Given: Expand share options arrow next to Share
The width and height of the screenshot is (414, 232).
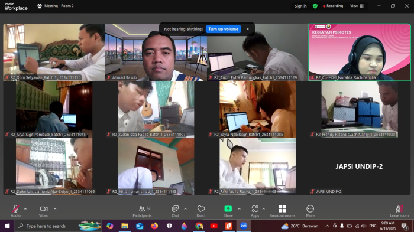Looking at the screenshot, I should click(239, 209).
